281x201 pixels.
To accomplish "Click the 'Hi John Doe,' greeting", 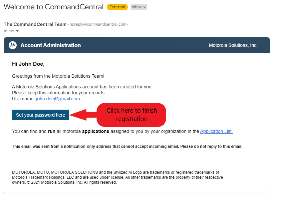I will pos(28,64).
